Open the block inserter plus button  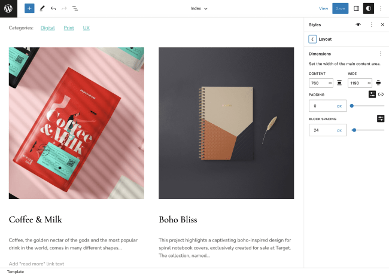coord(29,8)
